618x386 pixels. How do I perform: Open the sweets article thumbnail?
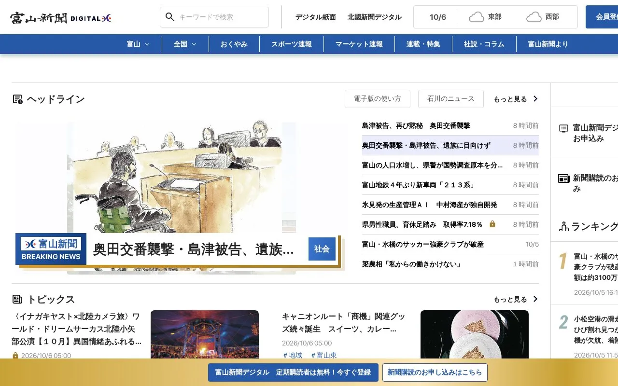point(475,334)
